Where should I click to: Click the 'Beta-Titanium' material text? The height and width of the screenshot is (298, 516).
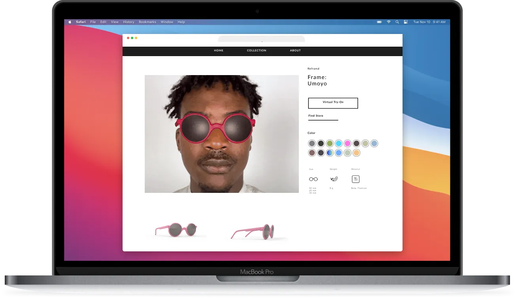(359, 188)
